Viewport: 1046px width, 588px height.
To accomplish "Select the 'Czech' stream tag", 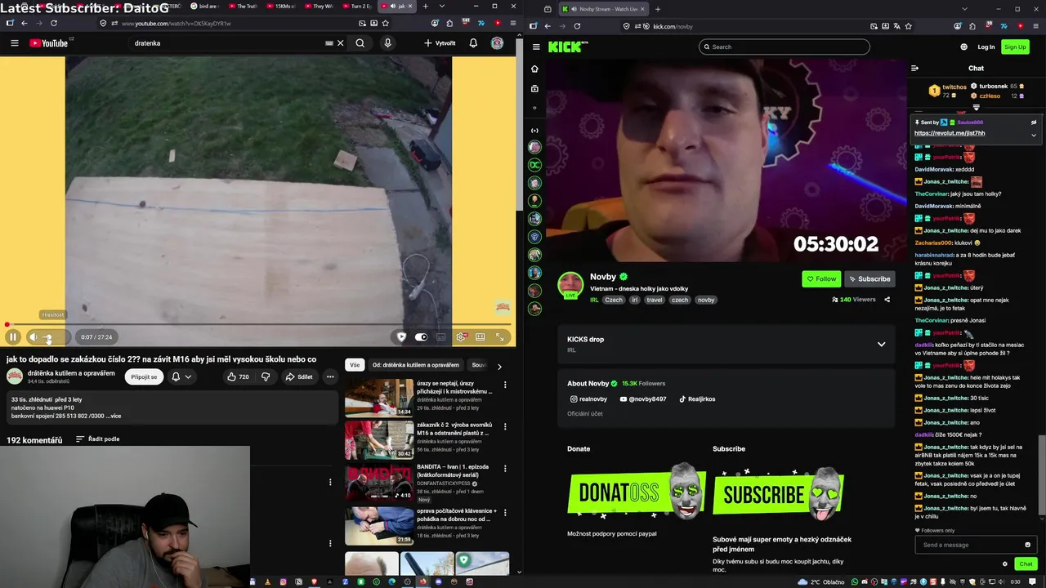I will coord(614,300).
